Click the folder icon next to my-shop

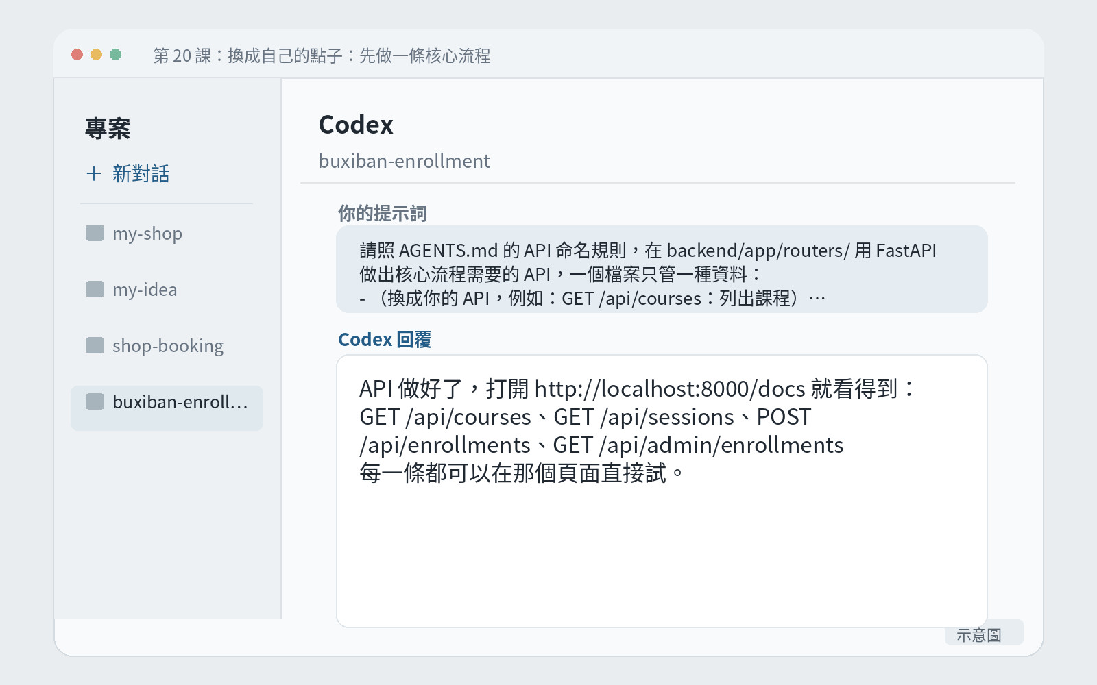pos(95,233)
